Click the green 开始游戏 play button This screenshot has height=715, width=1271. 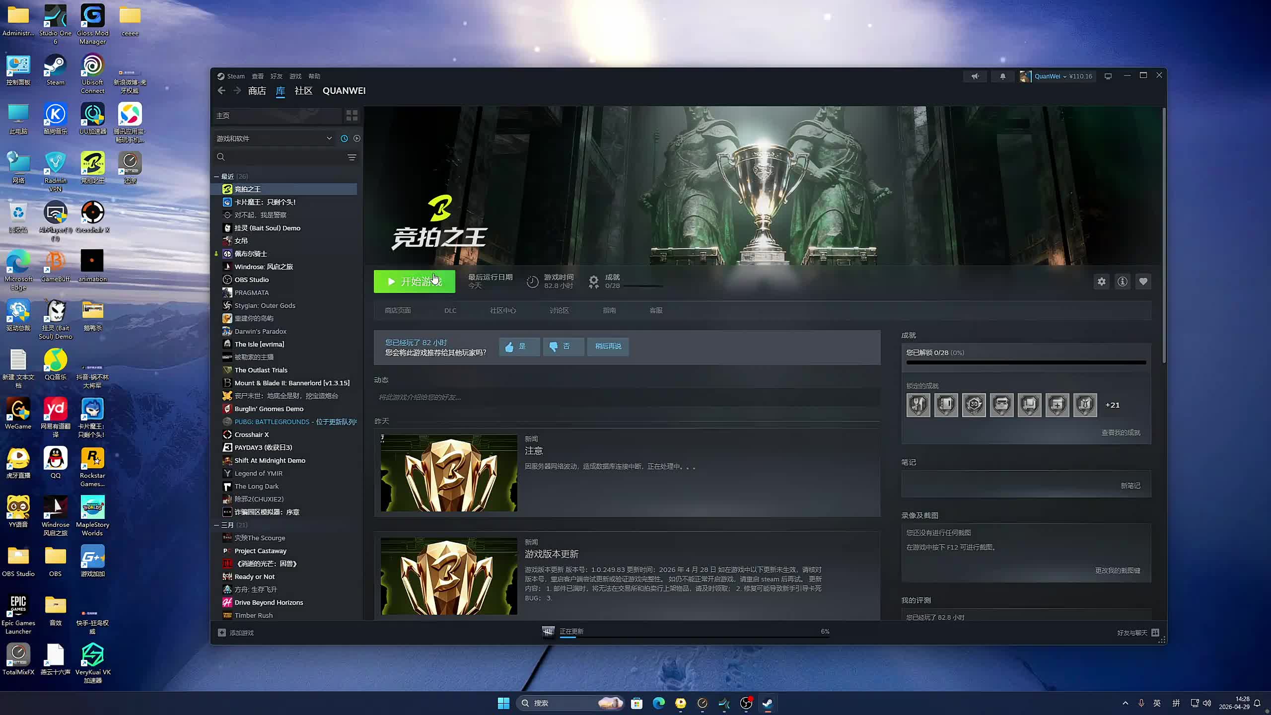[x=414, y=282]
